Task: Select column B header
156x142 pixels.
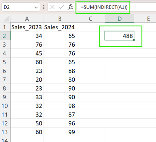Action: point(60,19)
